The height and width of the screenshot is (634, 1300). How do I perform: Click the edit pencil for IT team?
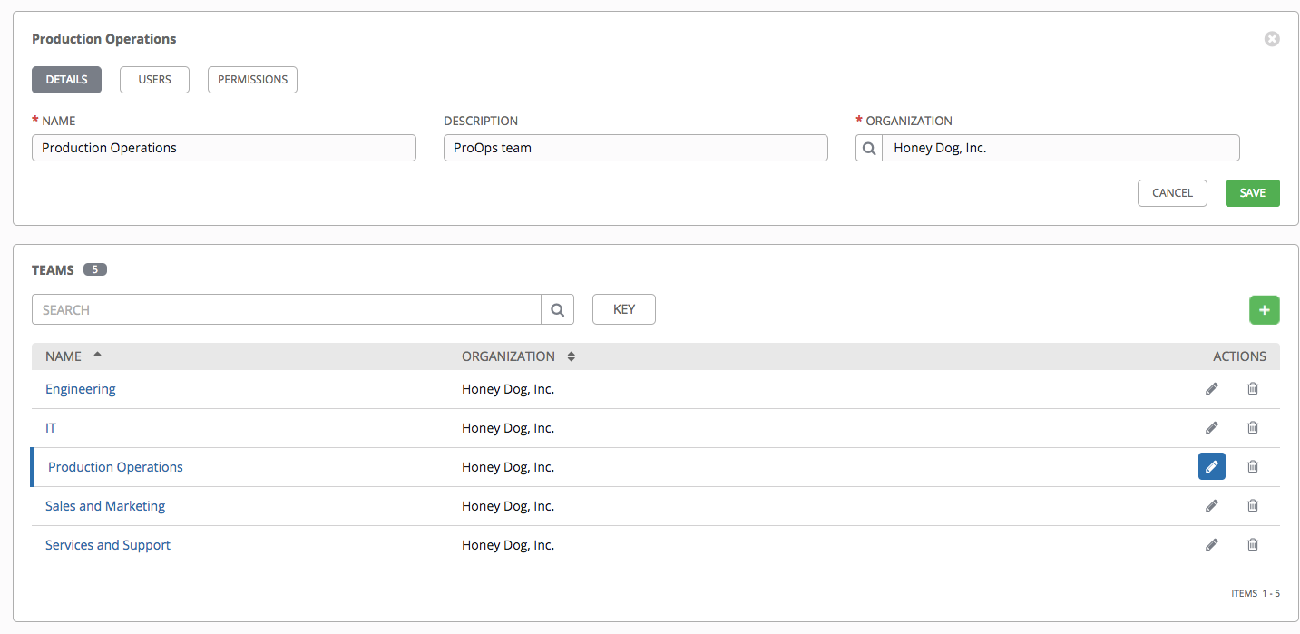(x=1211, y=428)
